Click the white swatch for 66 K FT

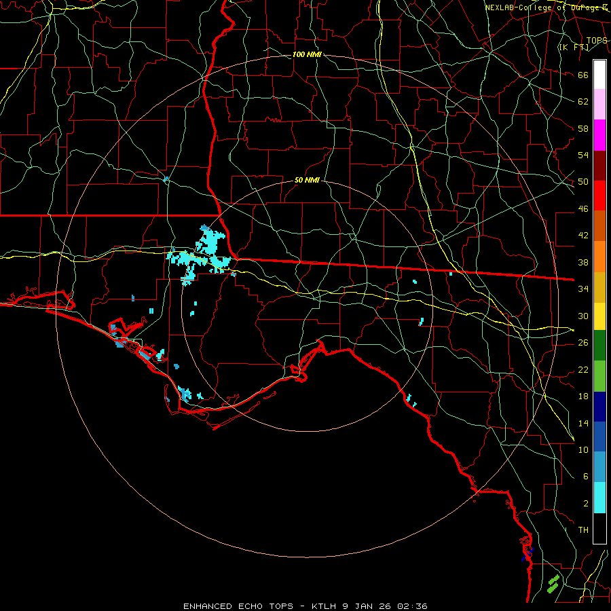599,75
